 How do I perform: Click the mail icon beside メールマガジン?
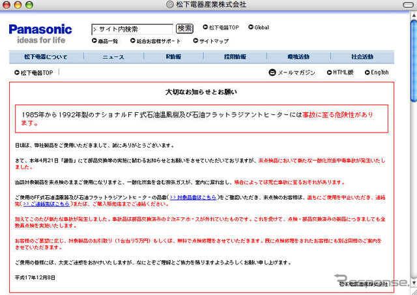click(272, 72)
